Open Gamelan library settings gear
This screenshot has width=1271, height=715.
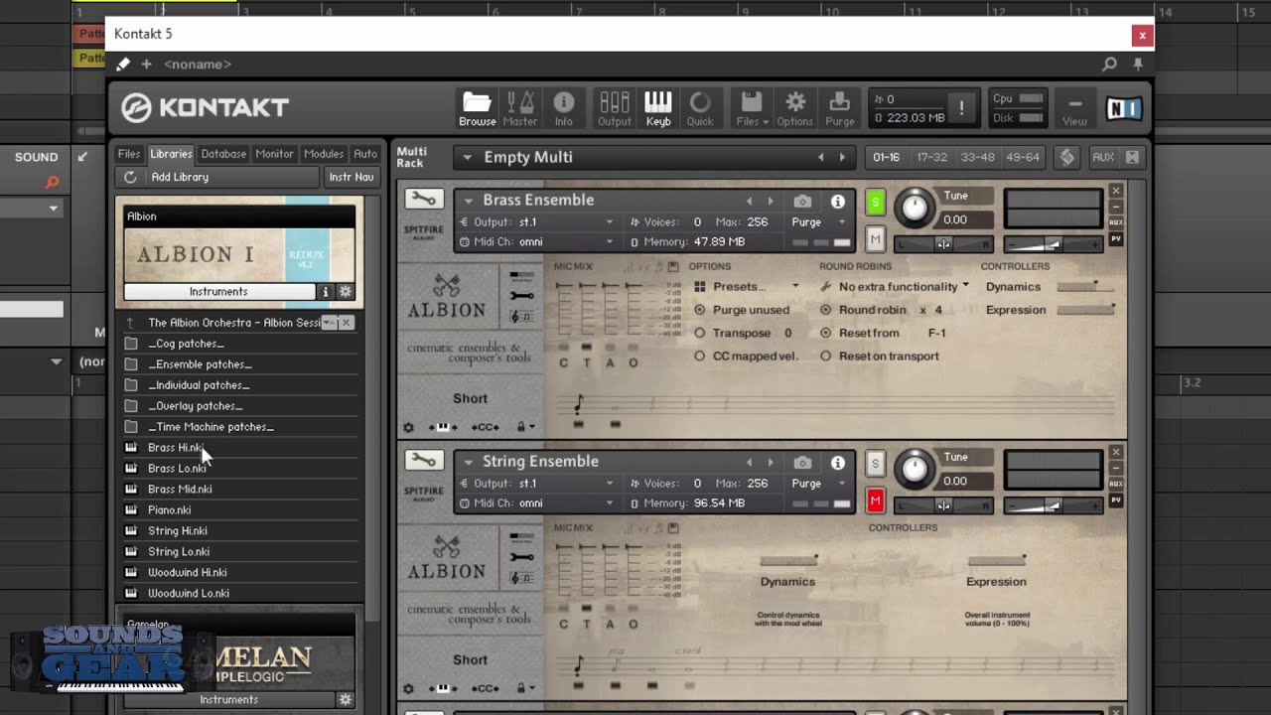(346, 699)
